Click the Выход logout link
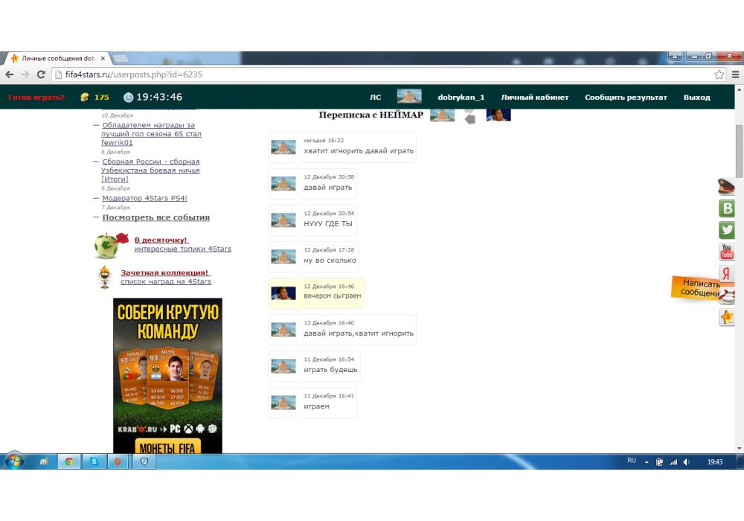This screenshot has height=521, width=744. (696, 98)
